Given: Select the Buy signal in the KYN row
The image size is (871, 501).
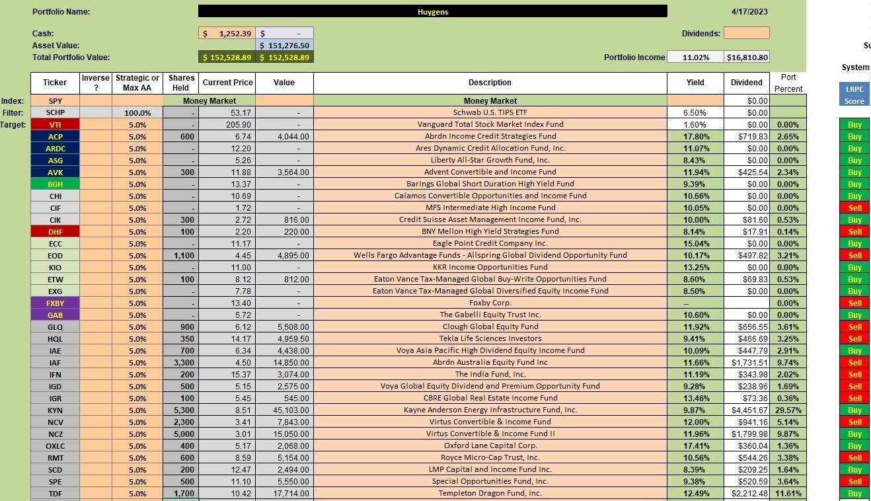Looking at the screenshot, I should point(854,410).
